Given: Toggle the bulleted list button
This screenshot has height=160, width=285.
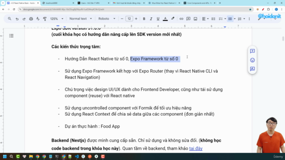Looking at the screenshot, I should tap(230, 19).
